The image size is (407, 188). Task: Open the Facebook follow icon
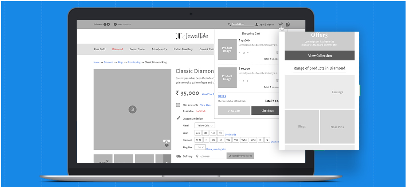105,24
